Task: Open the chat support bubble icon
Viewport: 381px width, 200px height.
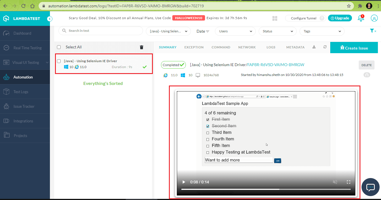Action: (x=370, y=187)
